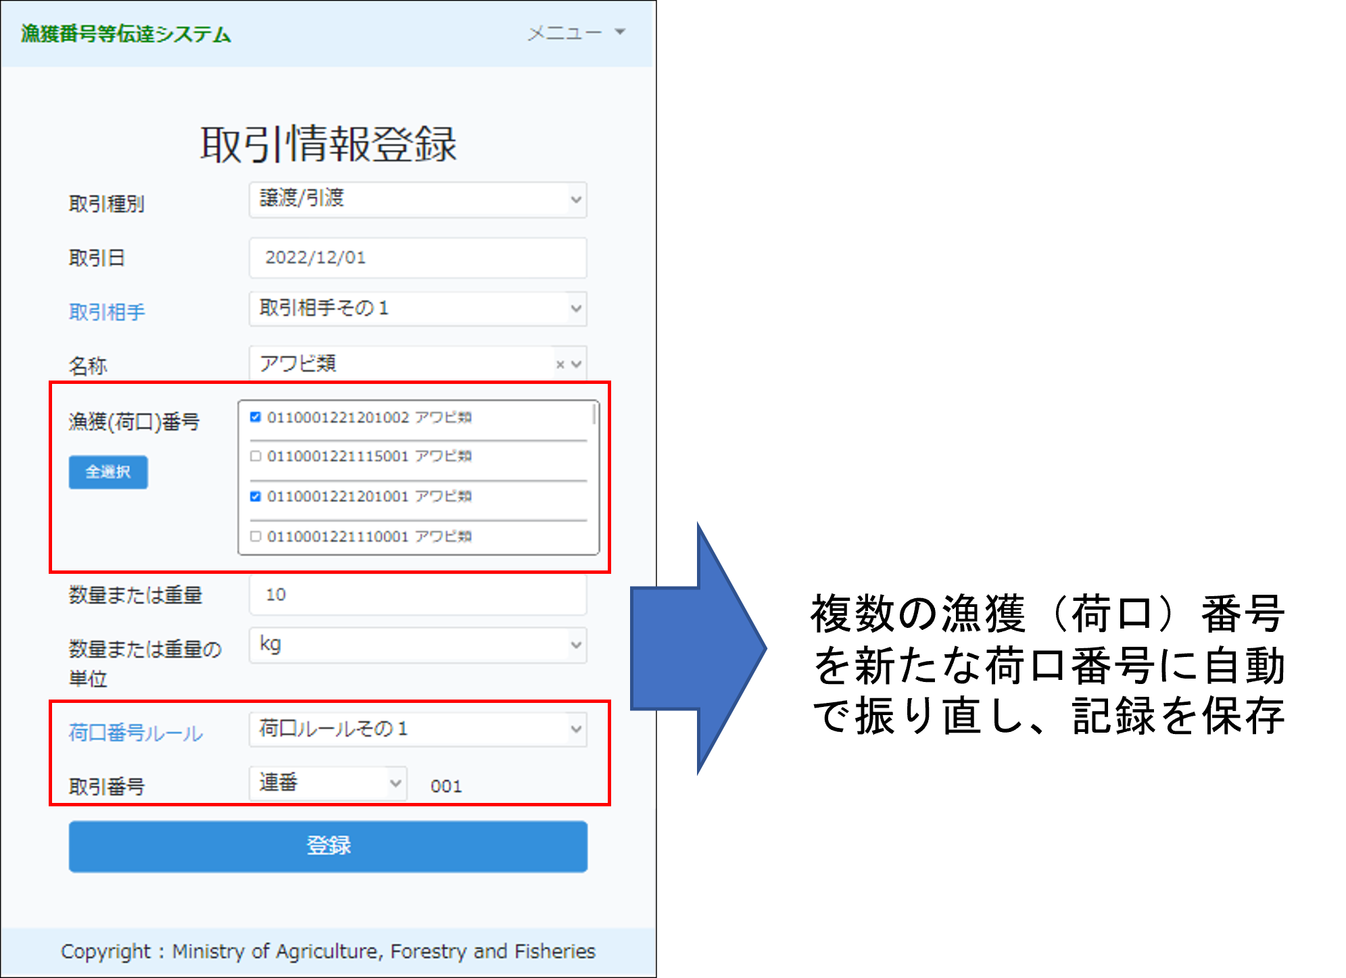Expand the 取引相手その1 dropdown

[x=418, y=309]
